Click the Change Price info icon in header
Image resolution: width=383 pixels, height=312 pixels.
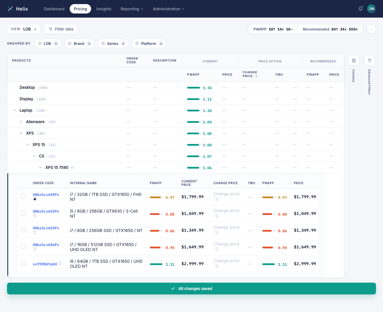click(256, 76)
